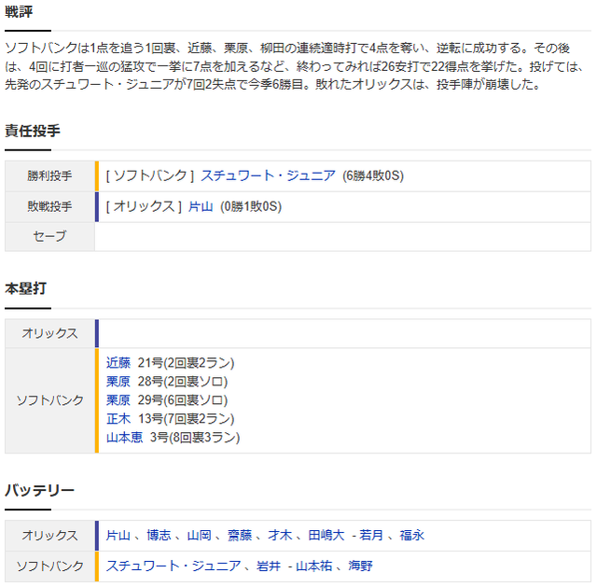This screenshot has width=597, height=587.
Task: Open losing pitcher 片山 link
Action: coord(201,206)
